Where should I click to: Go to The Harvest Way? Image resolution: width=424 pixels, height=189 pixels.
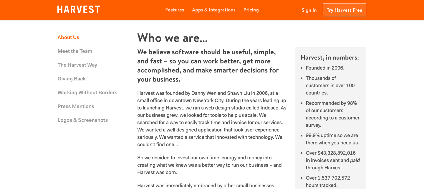click(x=77, y=65)
